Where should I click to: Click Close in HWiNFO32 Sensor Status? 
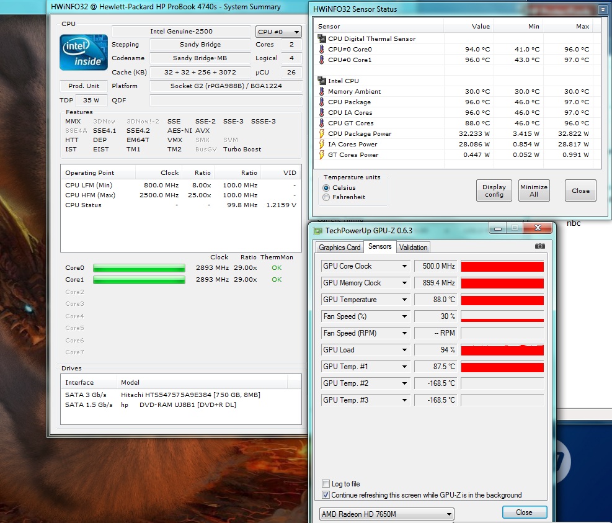(x=580, y=190)
